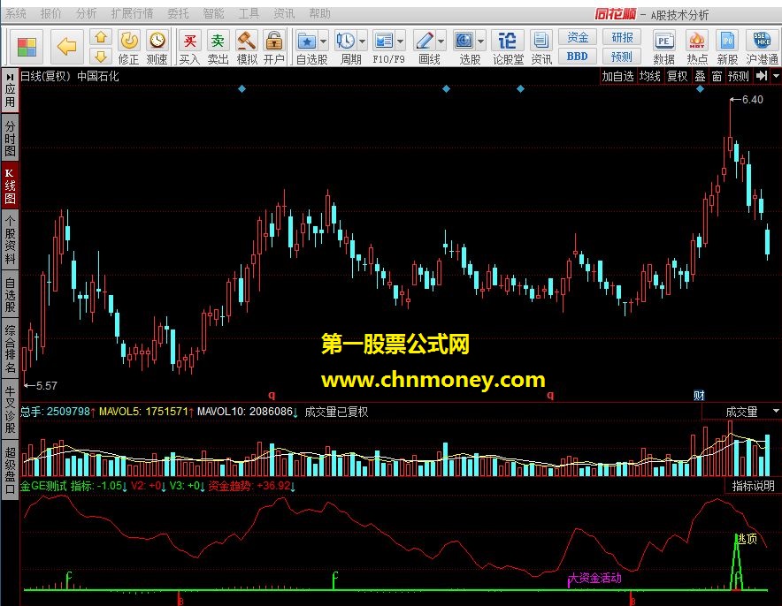Open the 新股 IPO icon
Image resolution: width=782 pixels, height=606 pixels.
(x=728, y=41)
